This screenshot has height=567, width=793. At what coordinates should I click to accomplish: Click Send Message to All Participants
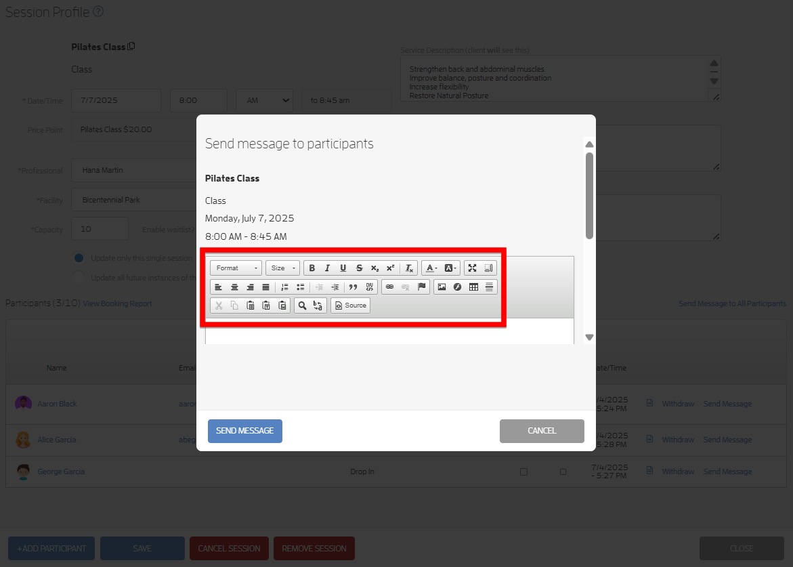[x=732, y=303]
